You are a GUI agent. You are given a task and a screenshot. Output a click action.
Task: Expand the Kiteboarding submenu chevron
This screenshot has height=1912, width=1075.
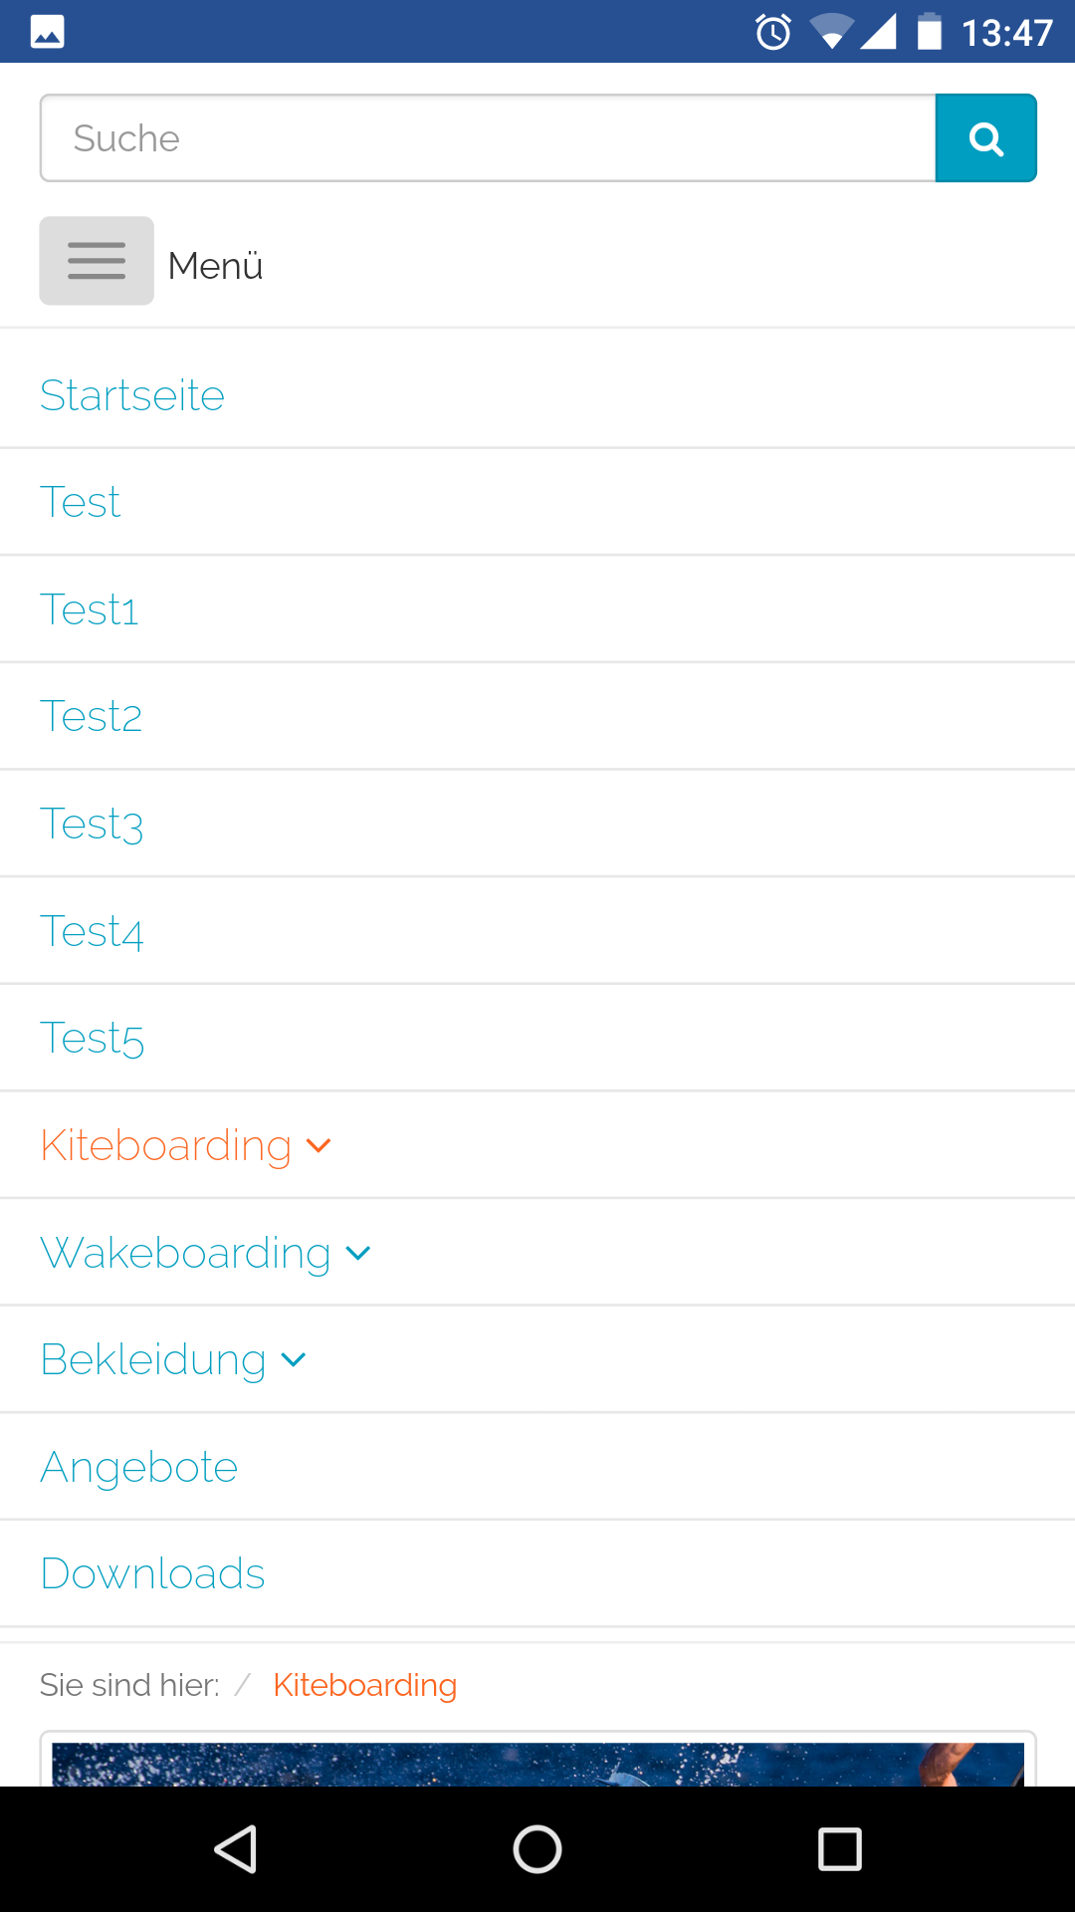(x=319, y=1146)
